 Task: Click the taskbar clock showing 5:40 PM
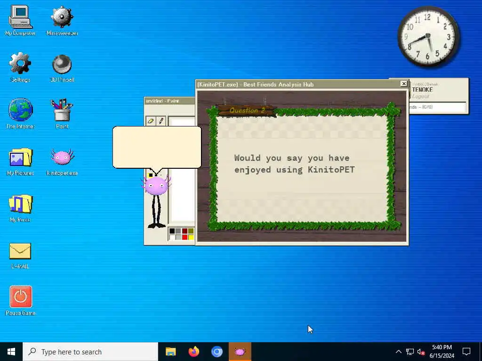[442, 352]
